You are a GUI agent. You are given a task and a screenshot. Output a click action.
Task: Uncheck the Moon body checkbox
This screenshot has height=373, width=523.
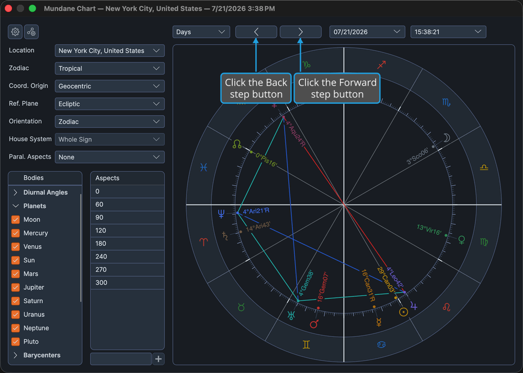tap(15, 220)
